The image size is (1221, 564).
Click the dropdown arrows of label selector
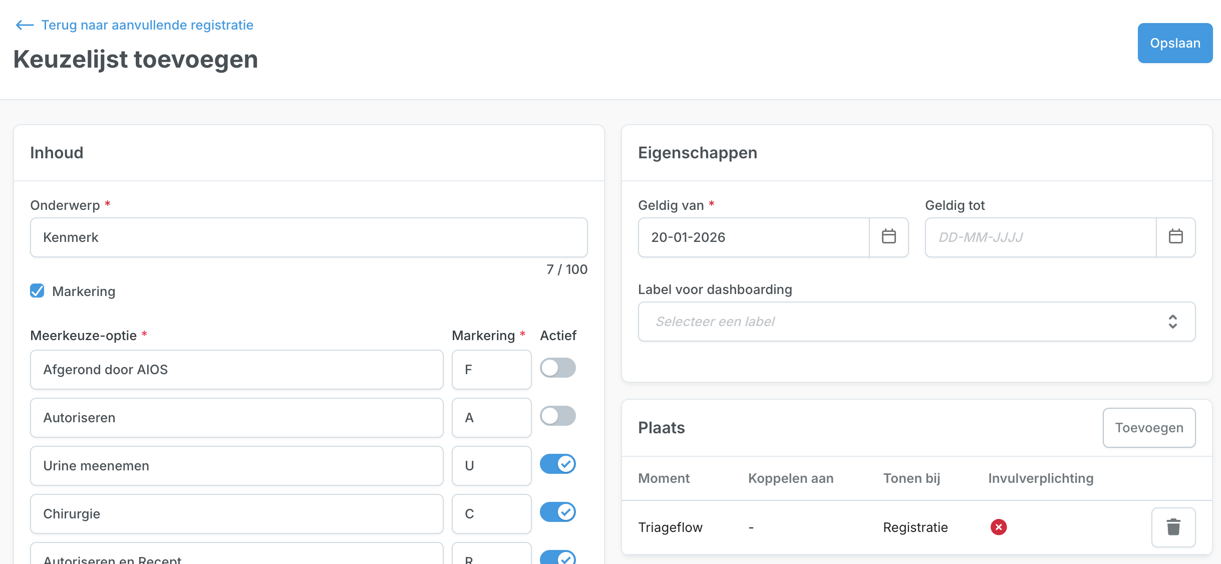(x=1172, y=322)
